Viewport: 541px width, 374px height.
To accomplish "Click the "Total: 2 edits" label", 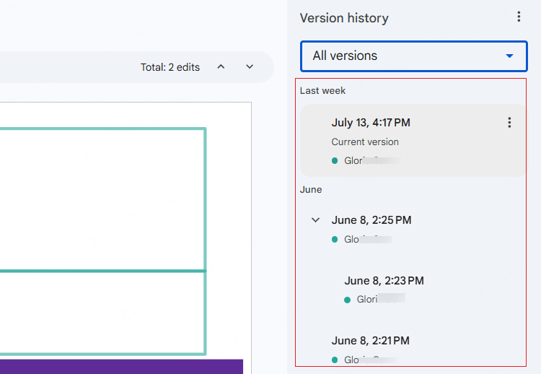I will 170,67.
